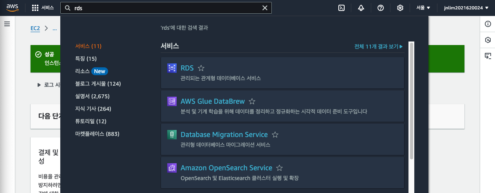
Task: Launch the CloudShell terminal icon
Action: pyautogui.click(x=341, y=8)
